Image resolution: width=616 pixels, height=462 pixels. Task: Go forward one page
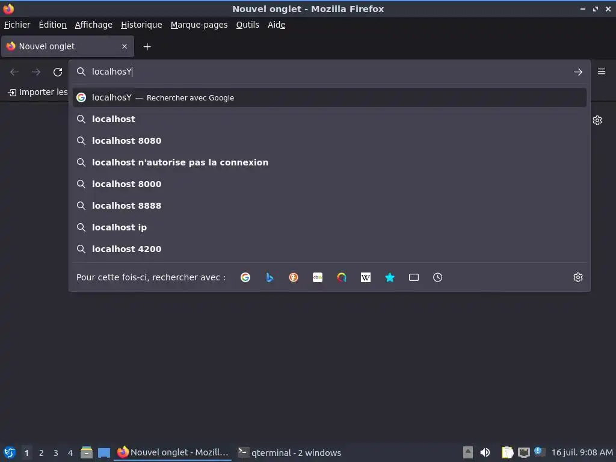click(36, 72)
